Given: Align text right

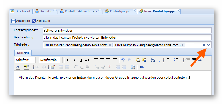Looking at the screenshot, I should coord(108,60).
